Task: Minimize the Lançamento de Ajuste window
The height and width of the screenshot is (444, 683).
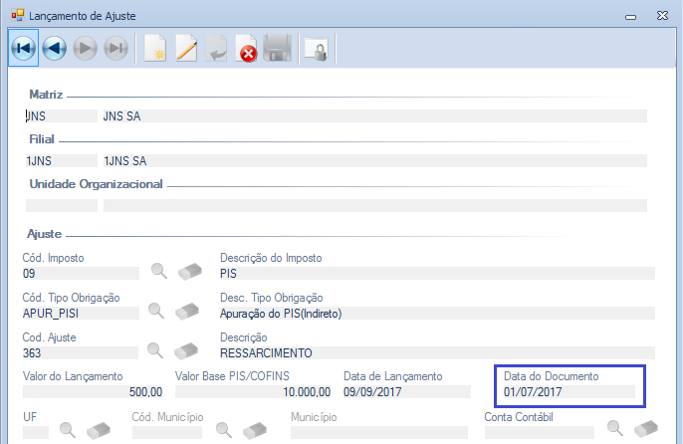Action: pos(631,17)
